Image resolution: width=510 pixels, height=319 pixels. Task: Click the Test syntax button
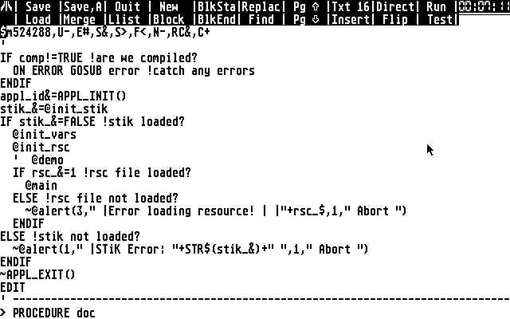pos(440,19)
